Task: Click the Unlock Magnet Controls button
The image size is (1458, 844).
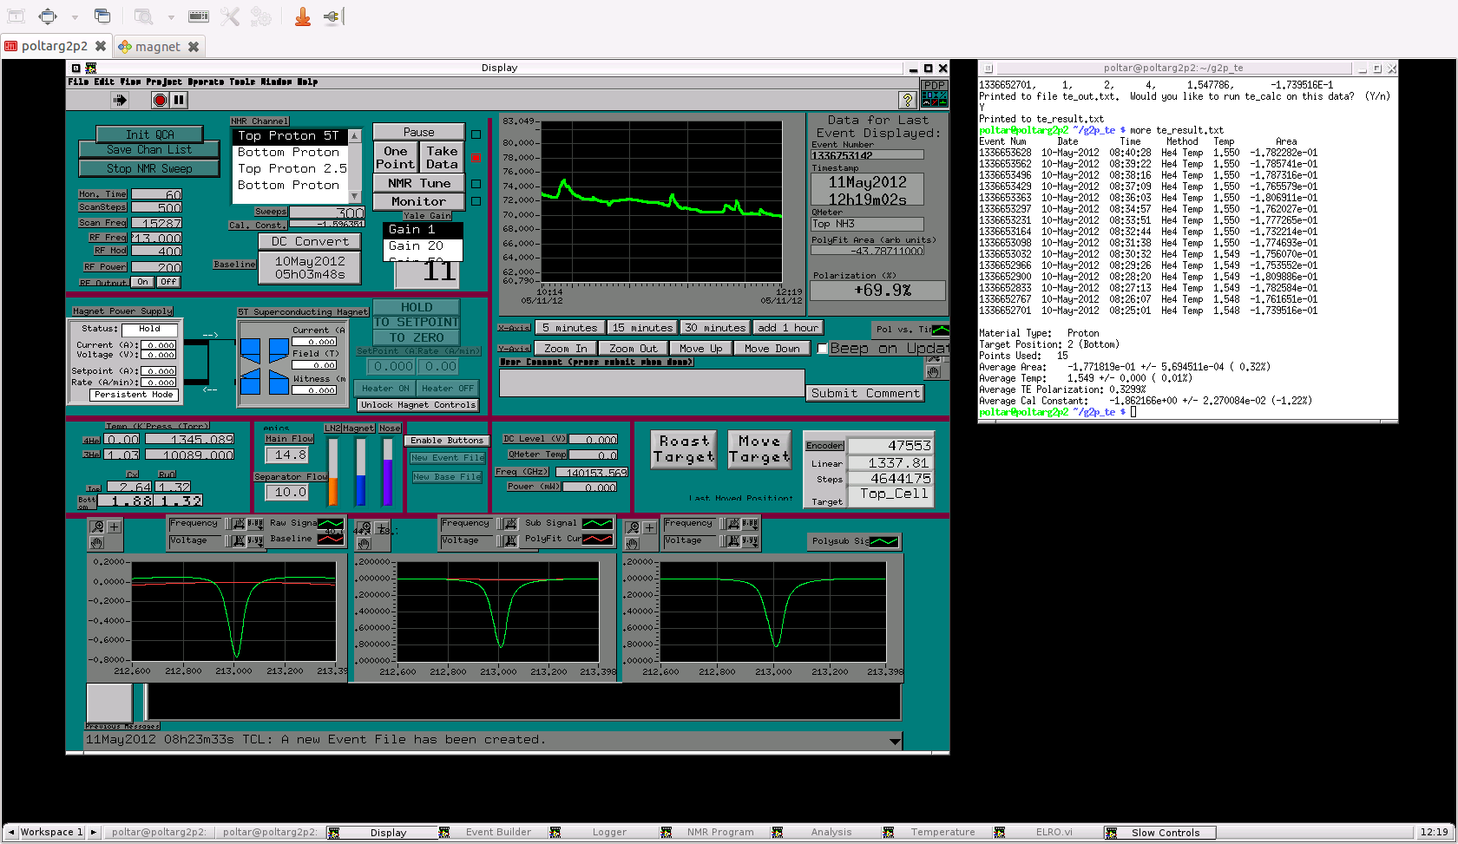Action: click(x=418, y=405)
